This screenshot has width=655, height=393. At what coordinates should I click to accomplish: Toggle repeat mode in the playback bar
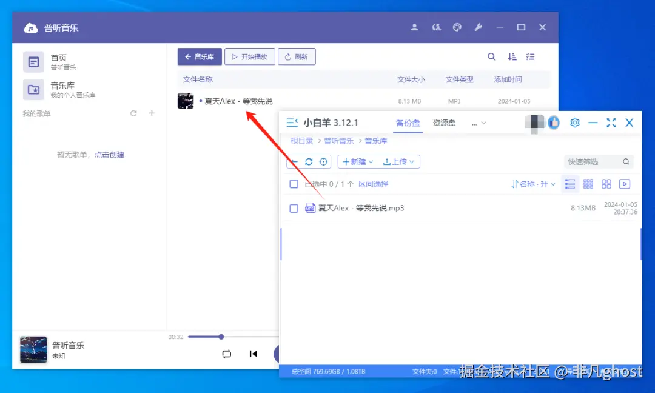tap(226, 354)
